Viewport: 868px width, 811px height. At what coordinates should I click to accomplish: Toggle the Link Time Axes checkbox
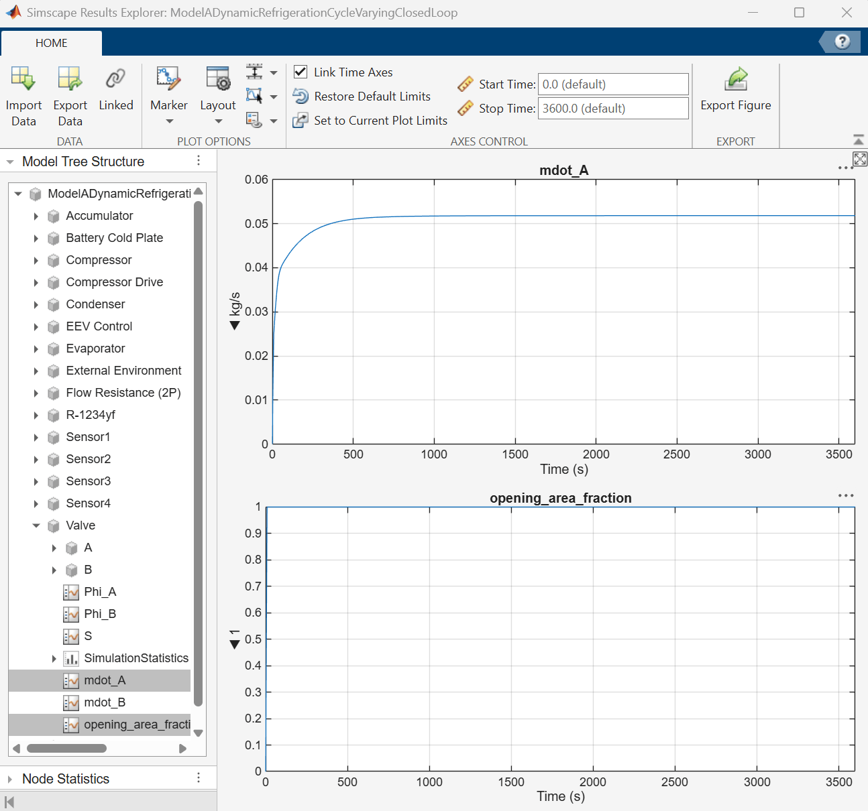click(301, 72)
